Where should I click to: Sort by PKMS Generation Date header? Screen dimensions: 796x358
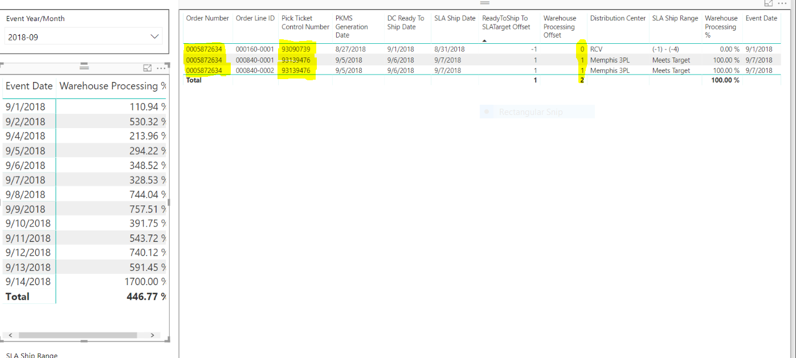tap(352, 27)
